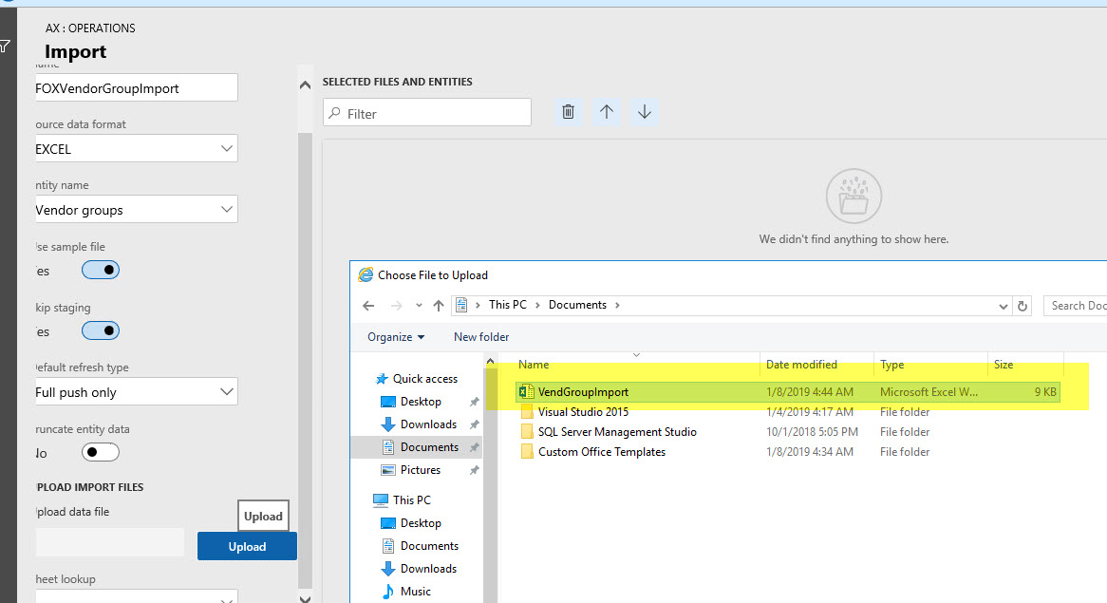
Task: Enable the Truncate entity data toggle
Action: point(100,451)
